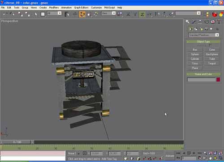Click the Teapot primitive button
The image size is (224, 162).
(x=212, y=63)
